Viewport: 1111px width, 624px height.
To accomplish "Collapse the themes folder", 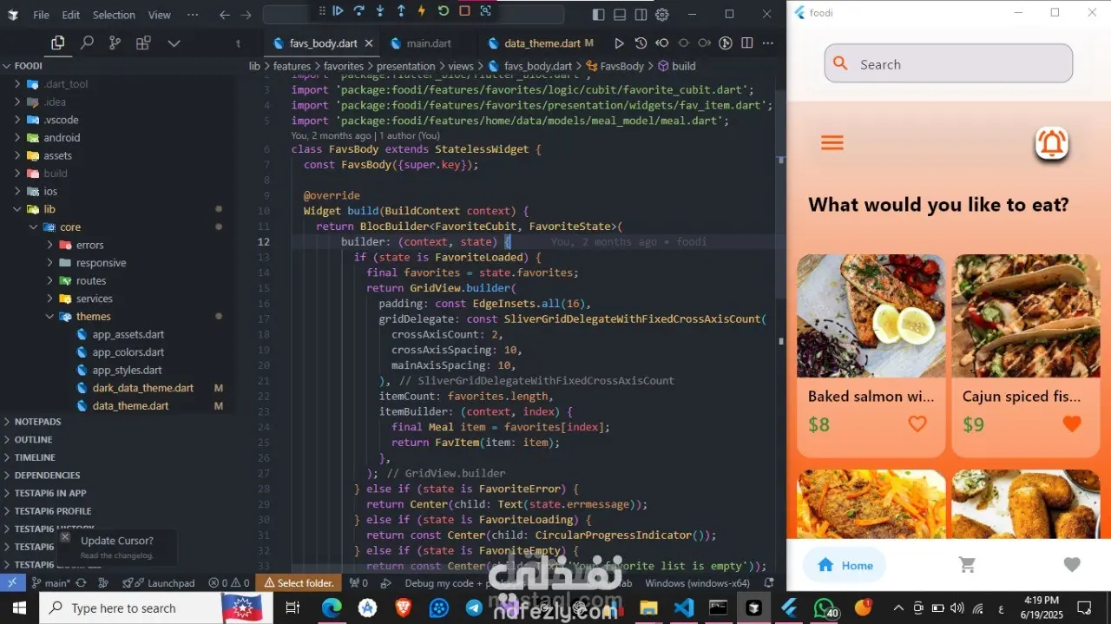I will click(93, 316).
